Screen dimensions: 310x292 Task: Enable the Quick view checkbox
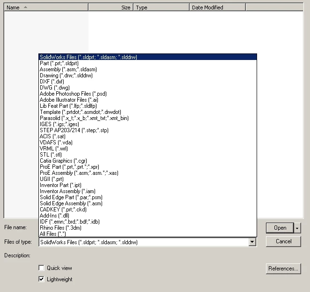tap(41, 268)
